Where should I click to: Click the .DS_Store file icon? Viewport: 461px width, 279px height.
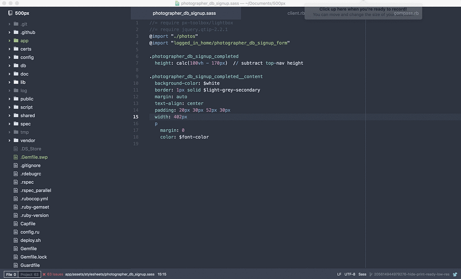pos(16,149)
